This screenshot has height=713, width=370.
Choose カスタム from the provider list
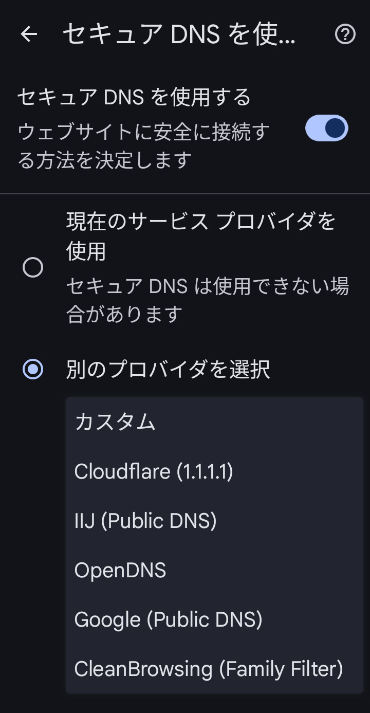[115, 422]
